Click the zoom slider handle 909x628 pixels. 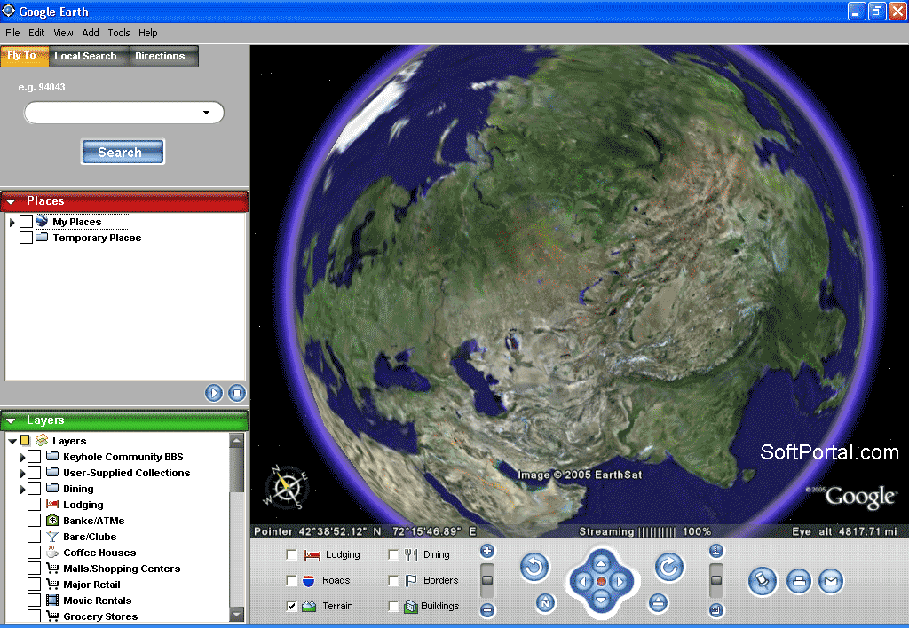coord(487,581)
